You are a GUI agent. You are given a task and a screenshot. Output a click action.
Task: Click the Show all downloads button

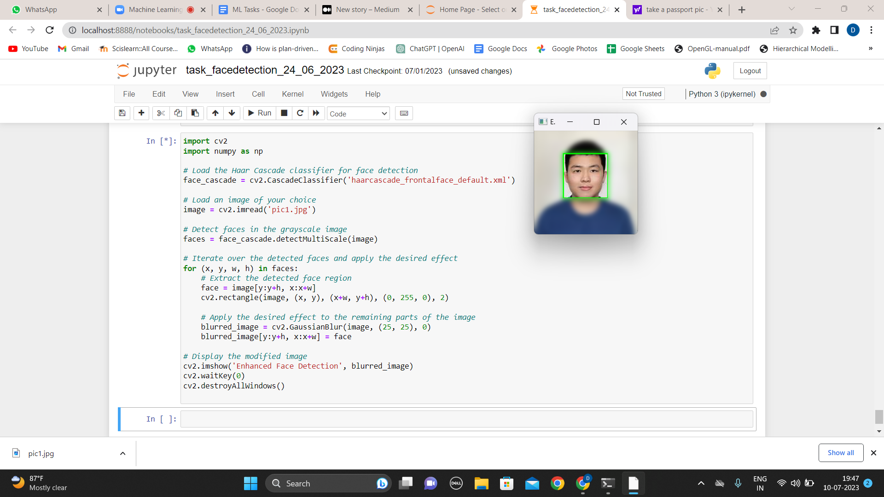(840, 453)
